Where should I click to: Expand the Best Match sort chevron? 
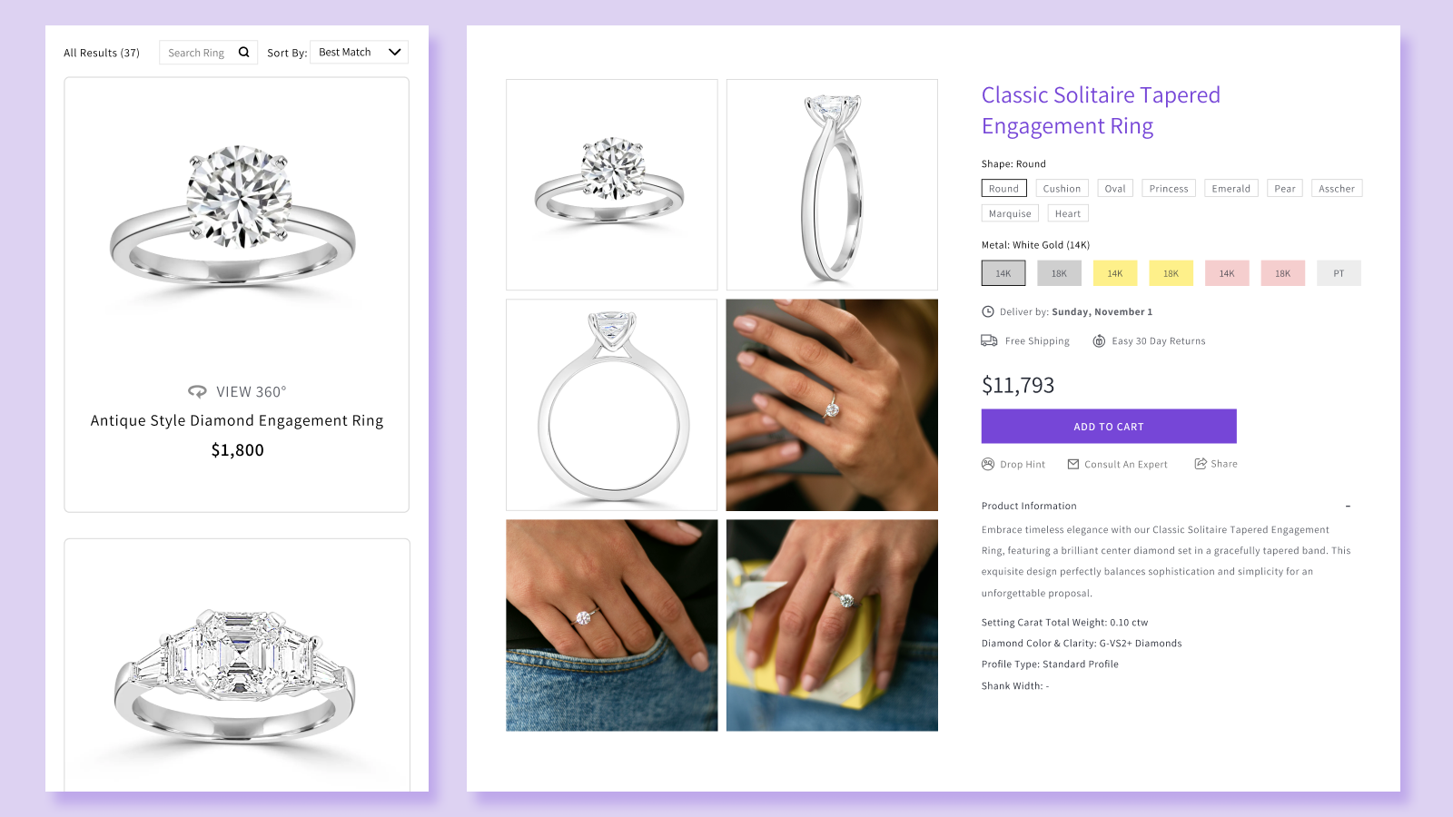394,52
